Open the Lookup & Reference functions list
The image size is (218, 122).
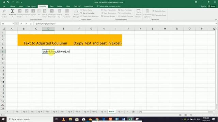pyautogui.click(x=52, y=13)
